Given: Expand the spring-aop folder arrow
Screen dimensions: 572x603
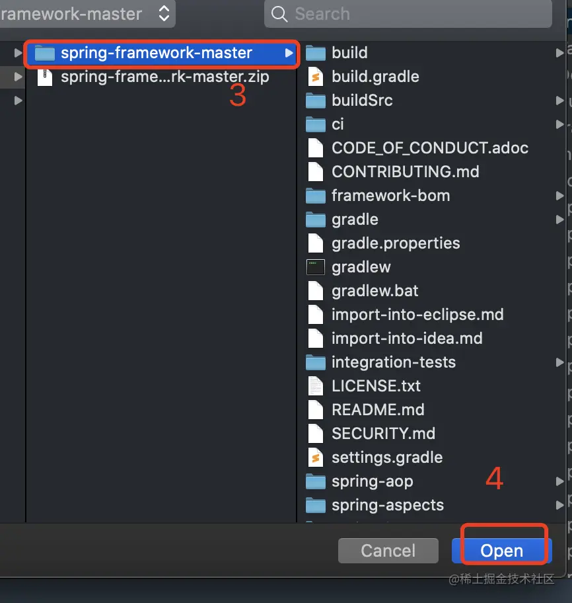Looking at the screenshot, I should click(x=559, y=481).
